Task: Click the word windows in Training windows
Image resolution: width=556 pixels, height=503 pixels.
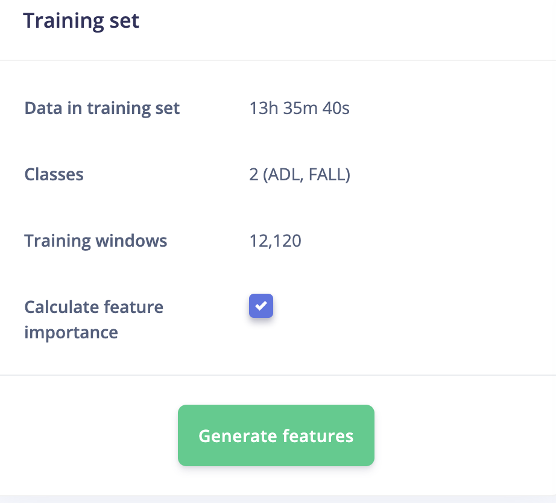Action: click(x=131, y=241)
